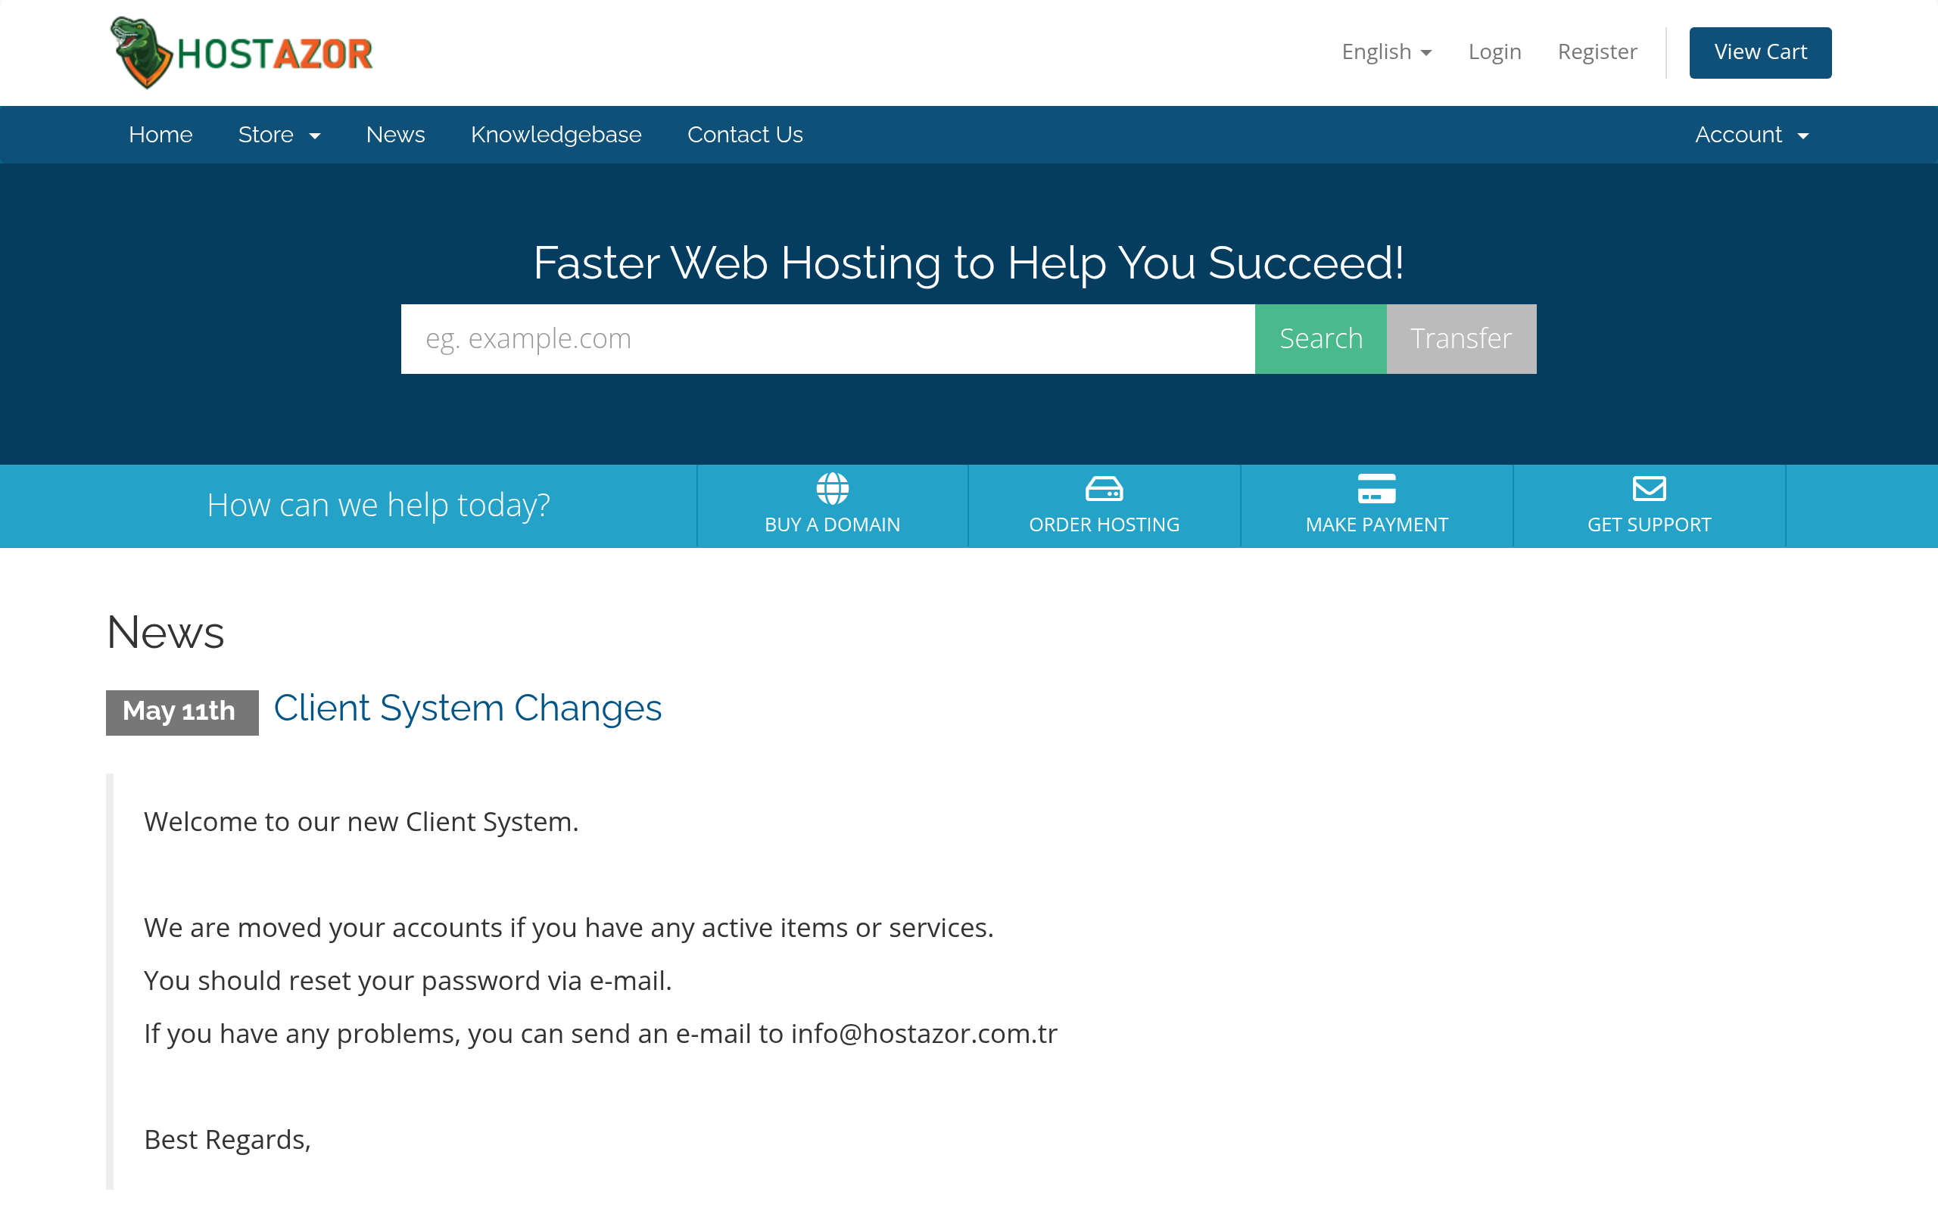Click the globe icon for Buy a Domain
Screen dimensions: 1938x1211
832,489
